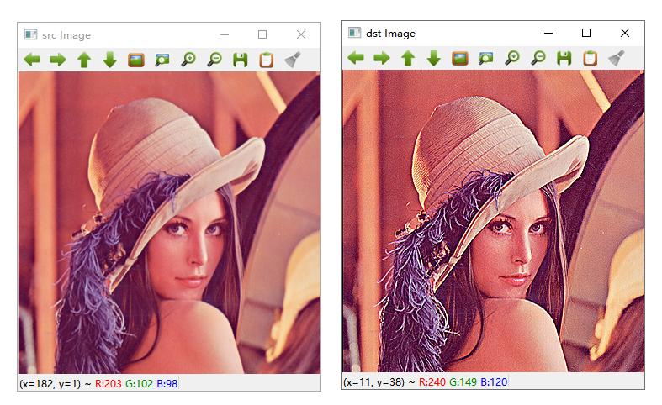
Task: Pan down in src Image window
Action: [x=110, y=60]
